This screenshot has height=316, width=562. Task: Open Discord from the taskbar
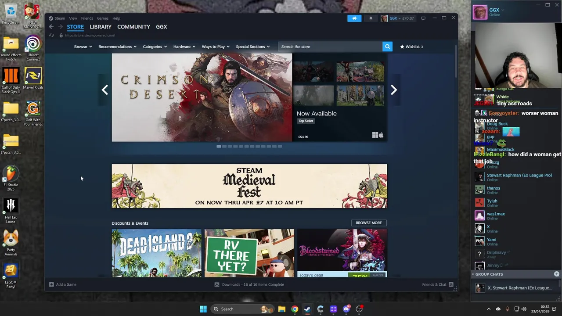(346, 309)
